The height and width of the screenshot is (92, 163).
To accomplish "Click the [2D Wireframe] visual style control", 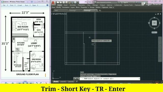I will (61, 14).
